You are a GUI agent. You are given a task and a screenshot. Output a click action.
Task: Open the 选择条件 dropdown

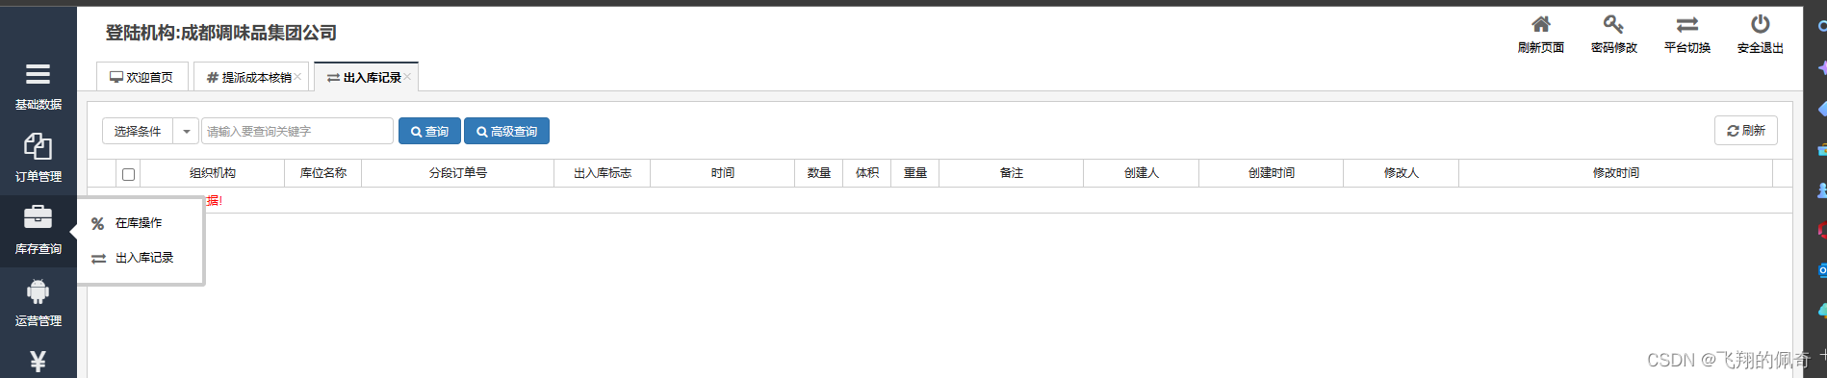point(138,131)
